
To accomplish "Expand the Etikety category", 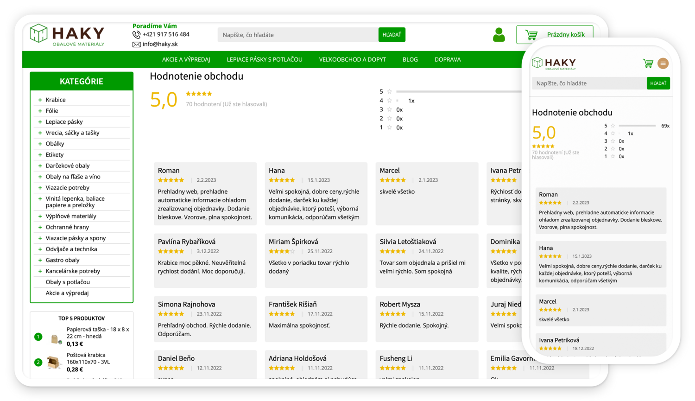I will (x=40, y=155).
